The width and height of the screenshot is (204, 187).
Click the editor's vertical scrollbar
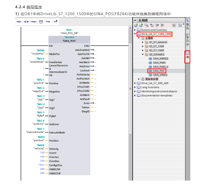click(x=130, y=88)
